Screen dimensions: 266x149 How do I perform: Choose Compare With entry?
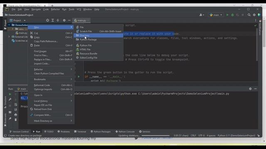point(51,115)
